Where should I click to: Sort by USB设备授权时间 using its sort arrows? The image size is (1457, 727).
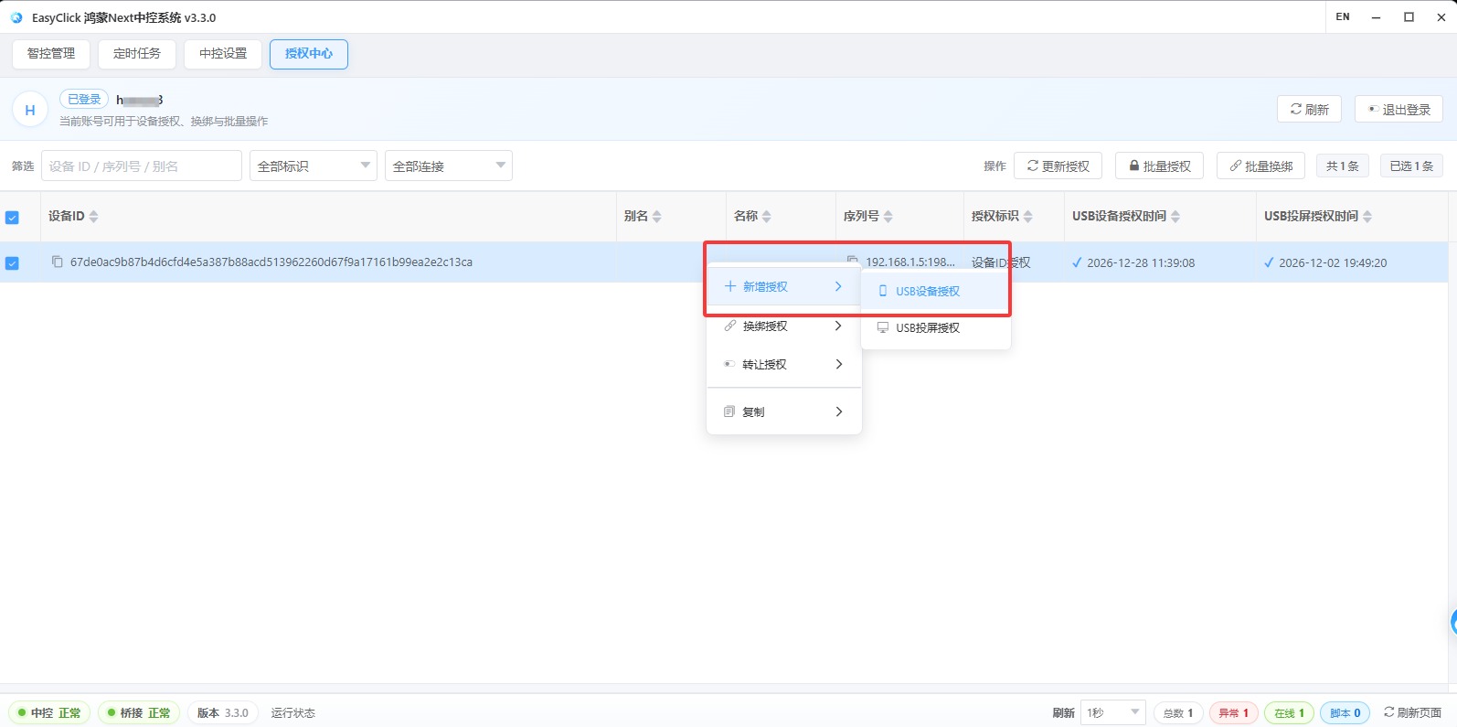pos(1175,217)
